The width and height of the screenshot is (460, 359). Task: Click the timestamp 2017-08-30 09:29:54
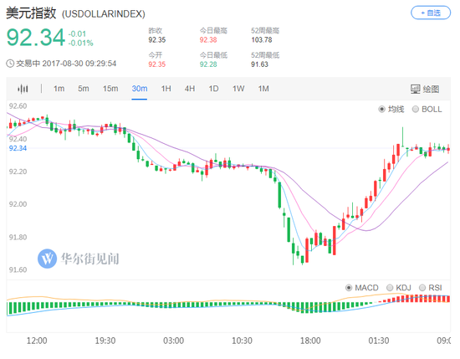pyautogui.click(x=79, y=64)
